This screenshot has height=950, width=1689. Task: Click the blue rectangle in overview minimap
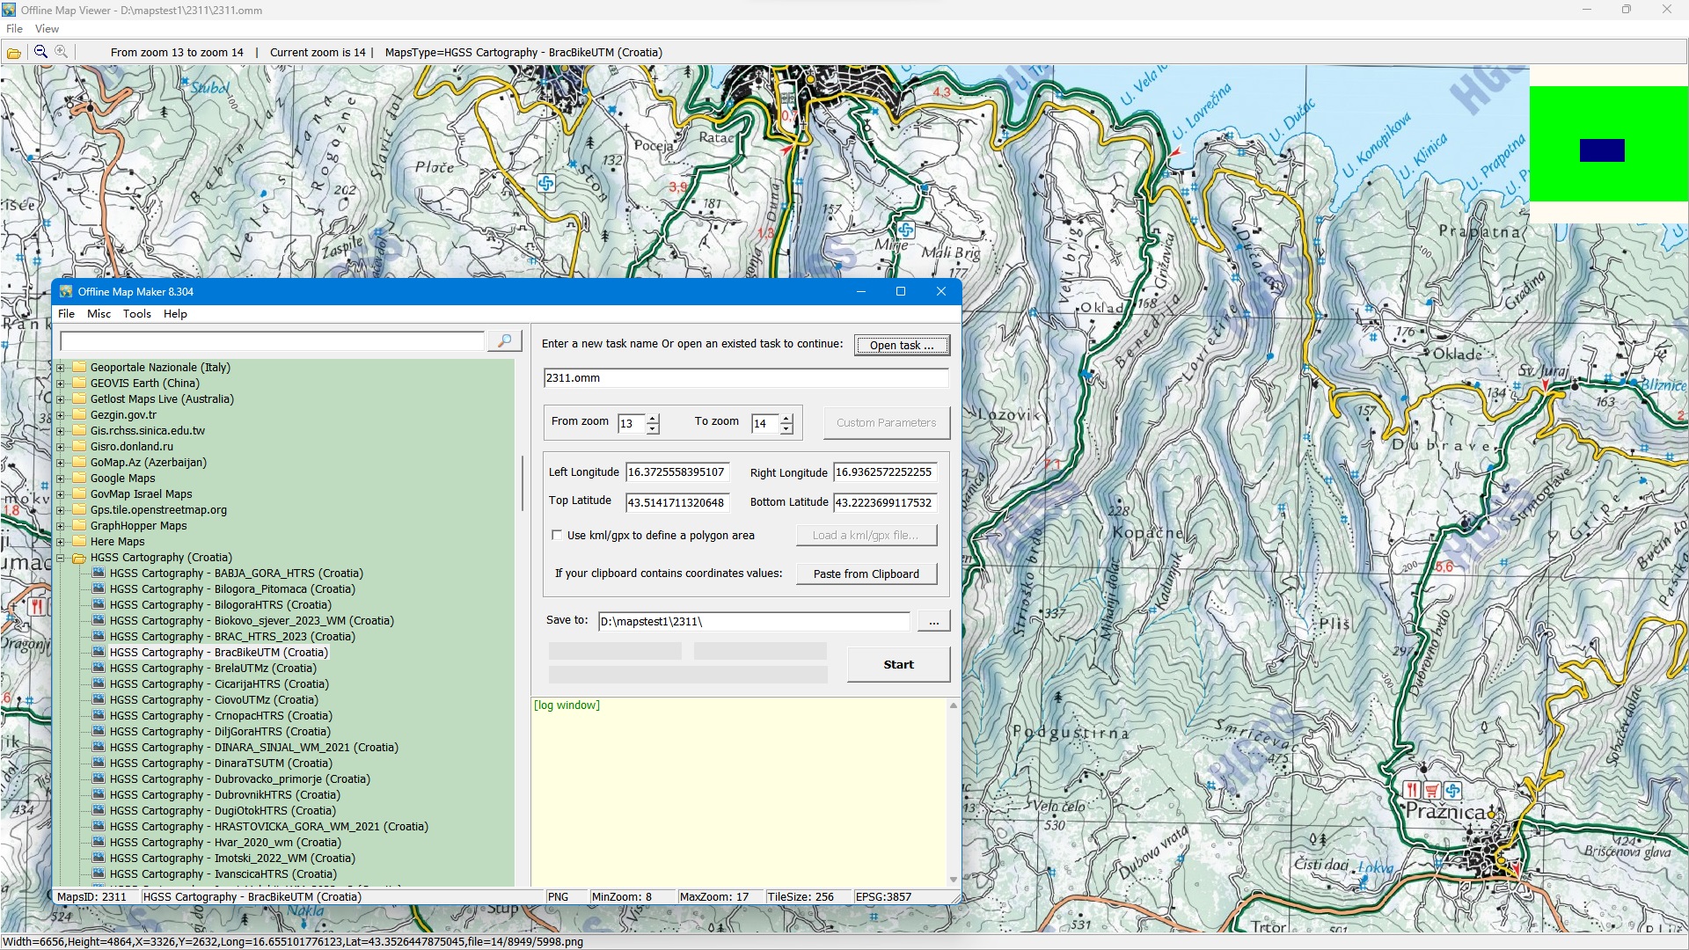1602,150
